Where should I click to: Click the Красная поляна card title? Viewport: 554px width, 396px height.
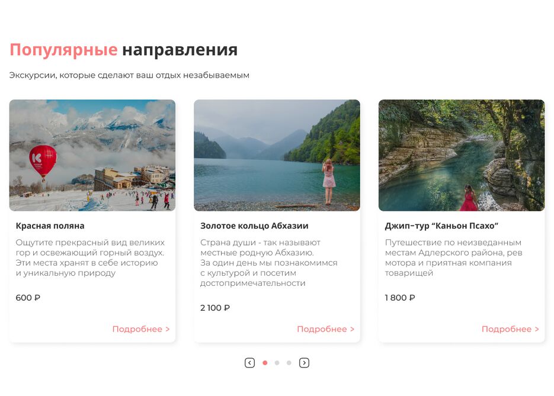point(50,226)
